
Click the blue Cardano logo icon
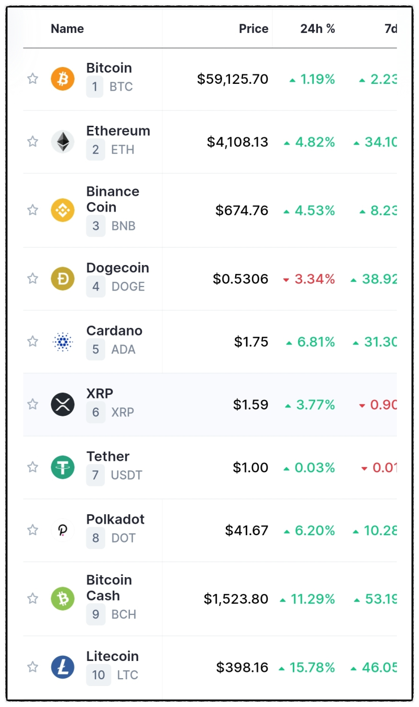click(x=63, y=342)
